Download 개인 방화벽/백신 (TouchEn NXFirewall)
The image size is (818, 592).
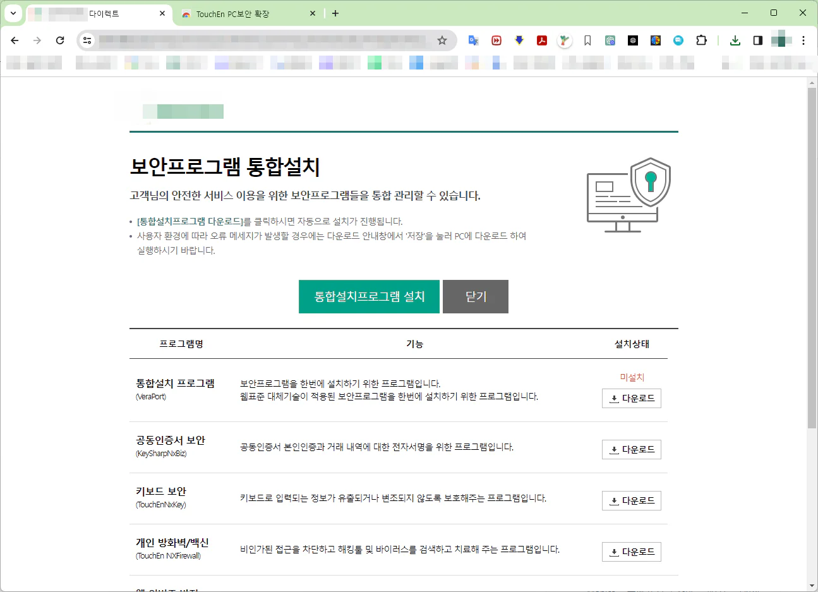pyautogui.click(x=632, y=552)
